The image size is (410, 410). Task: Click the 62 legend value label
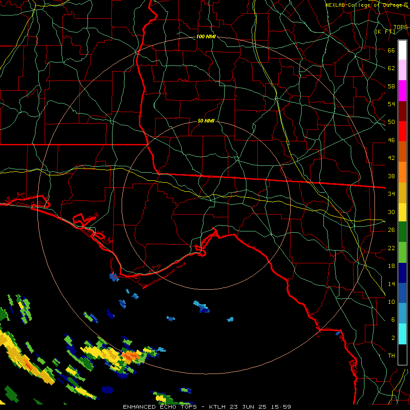point(391,68)
